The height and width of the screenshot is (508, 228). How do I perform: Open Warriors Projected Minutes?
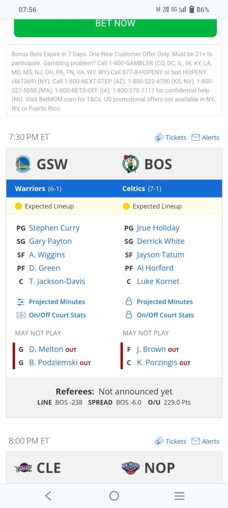click(51, 302)
